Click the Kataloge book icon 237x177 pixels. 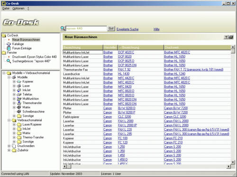coord(9,44)
